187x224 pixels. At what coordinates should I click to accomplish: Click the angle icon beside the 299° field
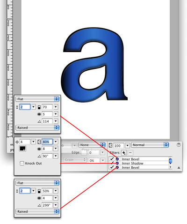coord(39,205)
